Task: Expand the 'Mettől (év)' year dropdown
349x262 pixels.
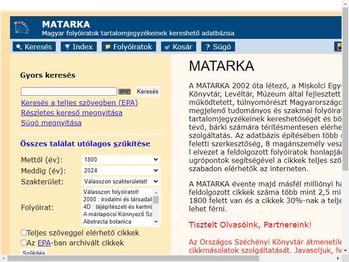Action: (x=121, y=159)
